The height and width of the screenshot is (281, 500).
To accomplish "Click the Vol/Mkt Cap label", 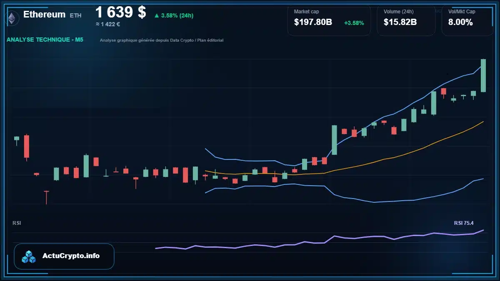I will point(462,12).
